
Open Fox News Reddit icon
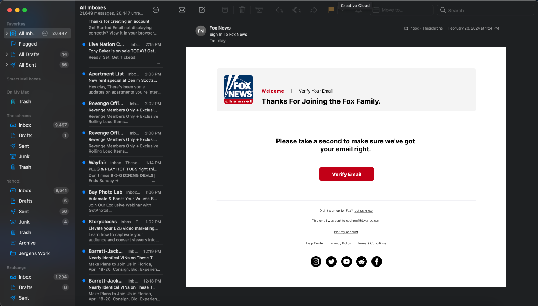(x=362, y=262)
